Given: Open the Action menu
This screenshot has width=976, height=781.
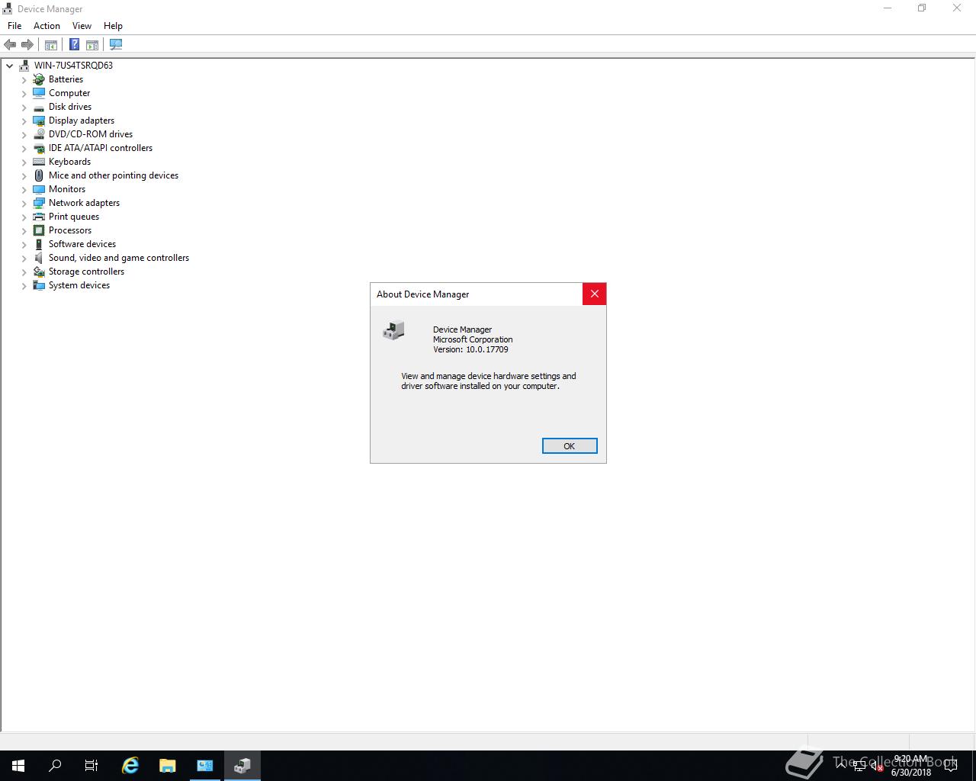Looking at the screenshot, I should pyautogui.click(x=47, y=26).
